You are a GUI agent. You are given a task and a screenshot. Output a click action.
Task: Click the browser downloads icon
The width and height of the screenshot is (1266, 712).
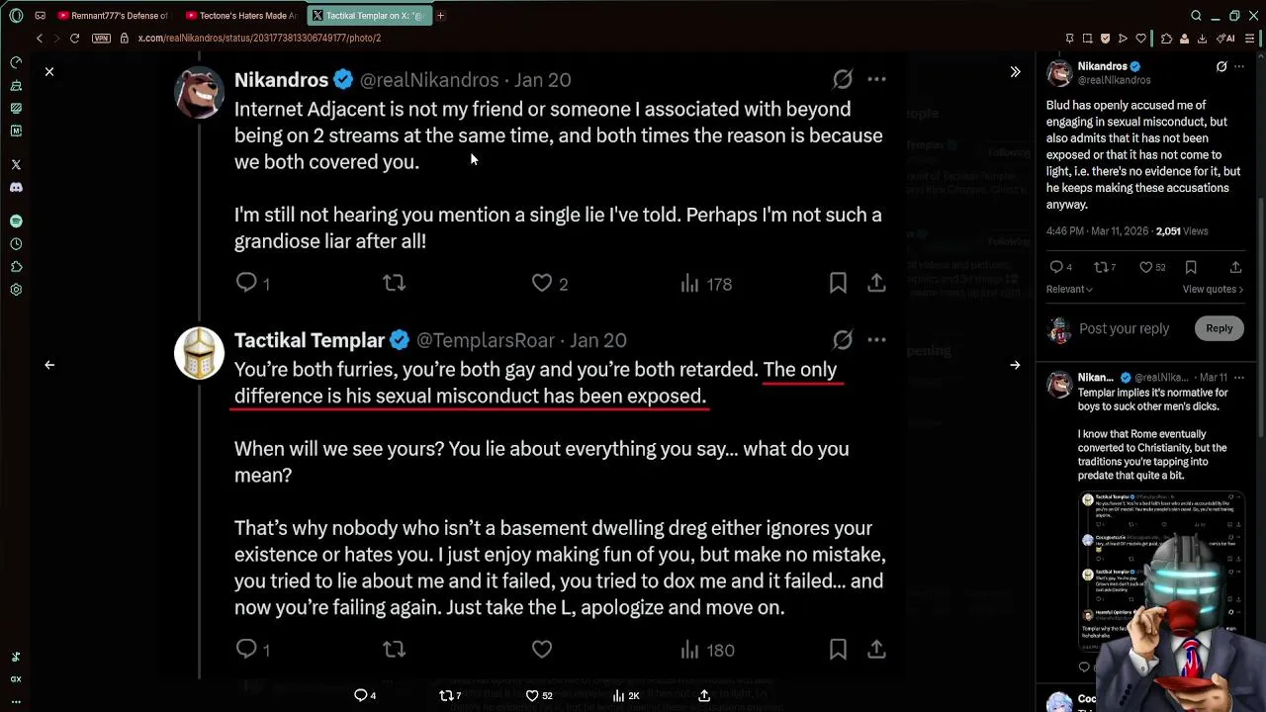point(1202,39)
